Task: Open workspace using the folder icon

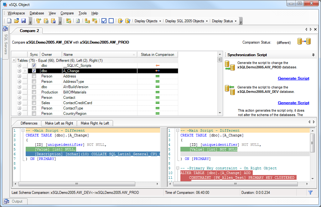Action: tap(16, 21)
